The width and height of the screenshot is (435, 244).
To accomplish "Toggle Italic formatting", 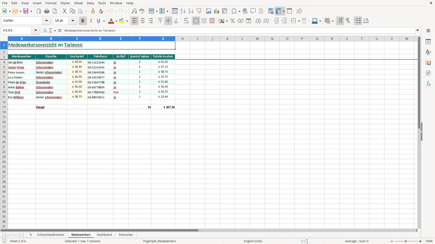I will pyautogui.click(x=91, y=21).
